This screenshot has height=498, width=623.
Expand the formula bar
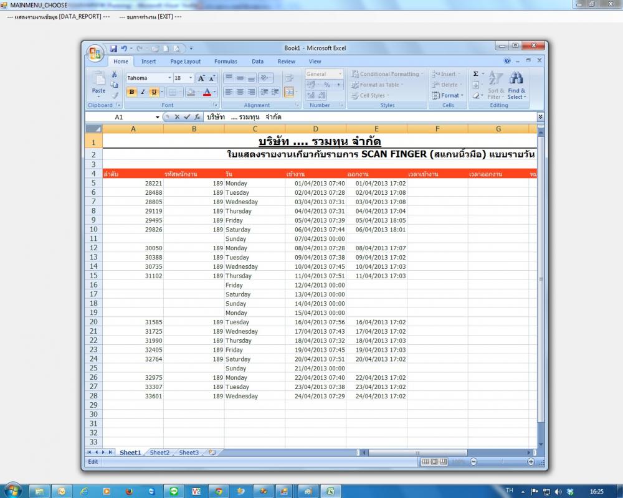click(x=540, y=117)
